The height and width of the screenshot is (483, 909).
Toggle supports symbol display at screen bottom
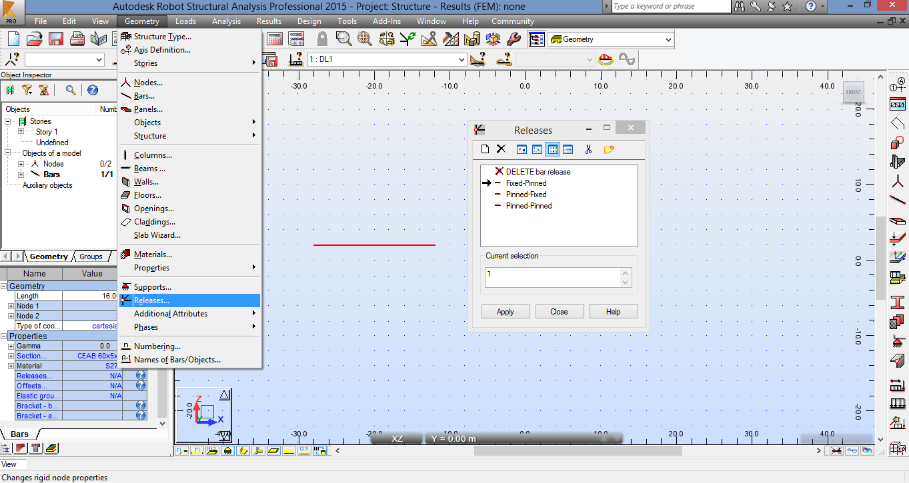227,451
